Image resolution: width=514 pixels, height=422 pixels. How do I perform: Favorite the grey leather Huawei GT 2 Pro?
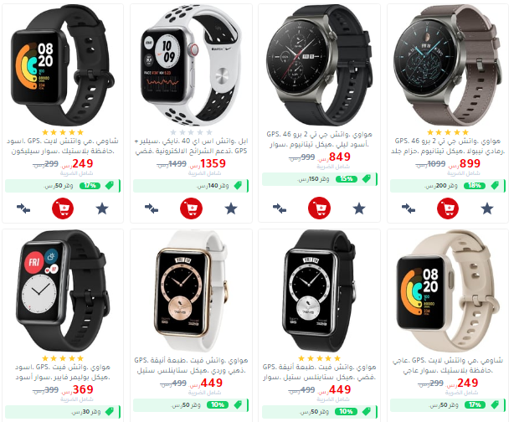(487, 208)
